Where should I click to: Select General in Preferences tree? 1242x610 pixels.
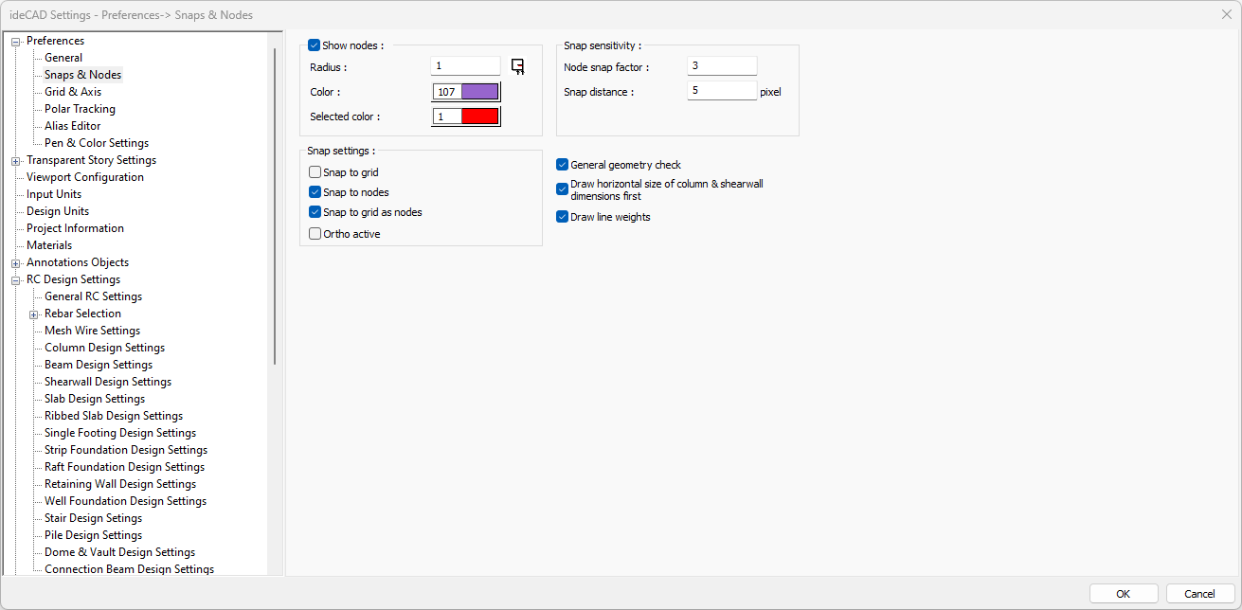click(x=63, y=58)
